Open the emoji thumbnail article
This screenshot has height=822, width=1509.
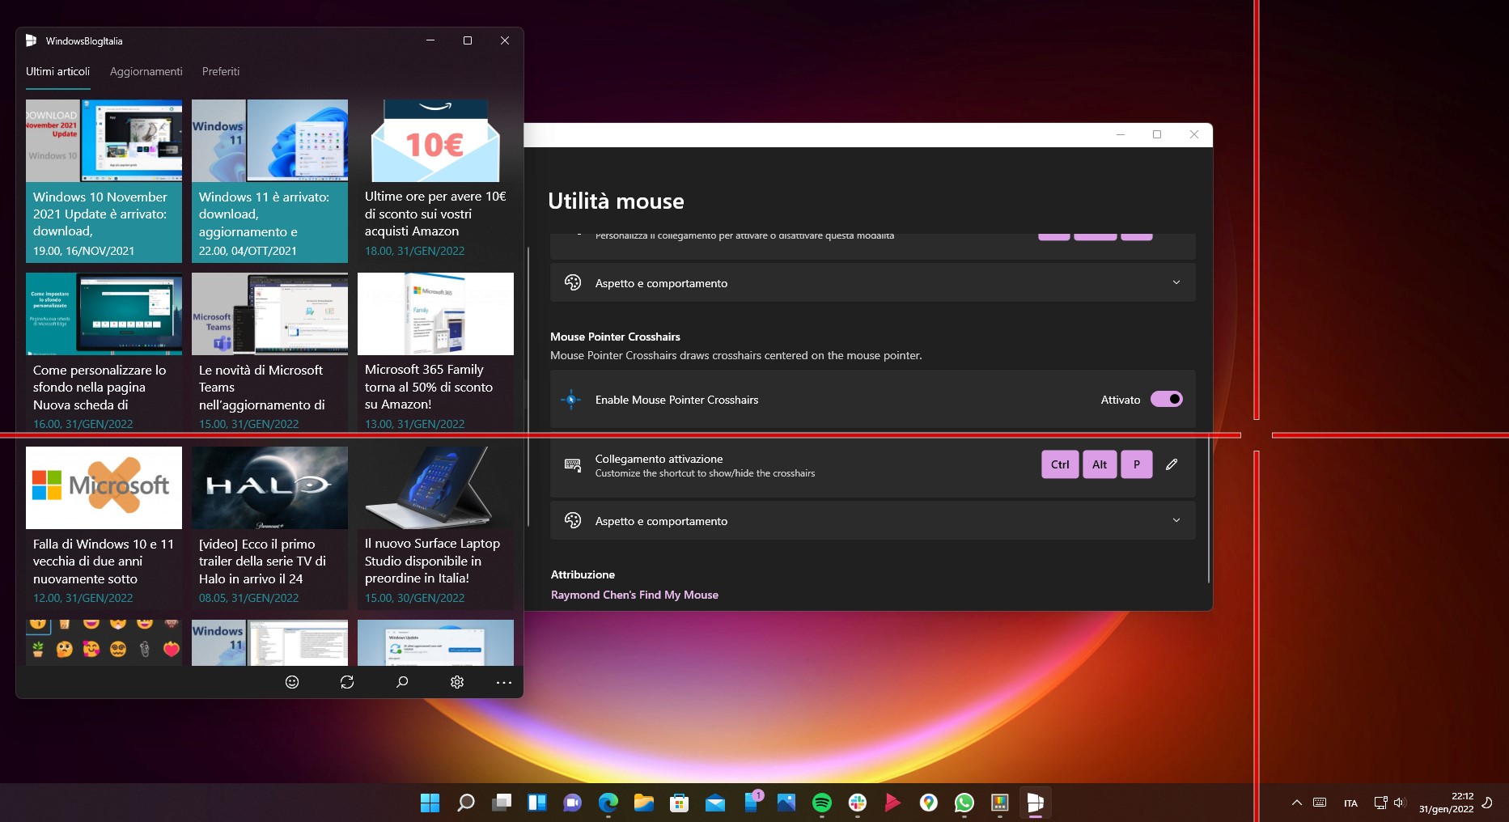pyautogui.click(x=104, y=642)
